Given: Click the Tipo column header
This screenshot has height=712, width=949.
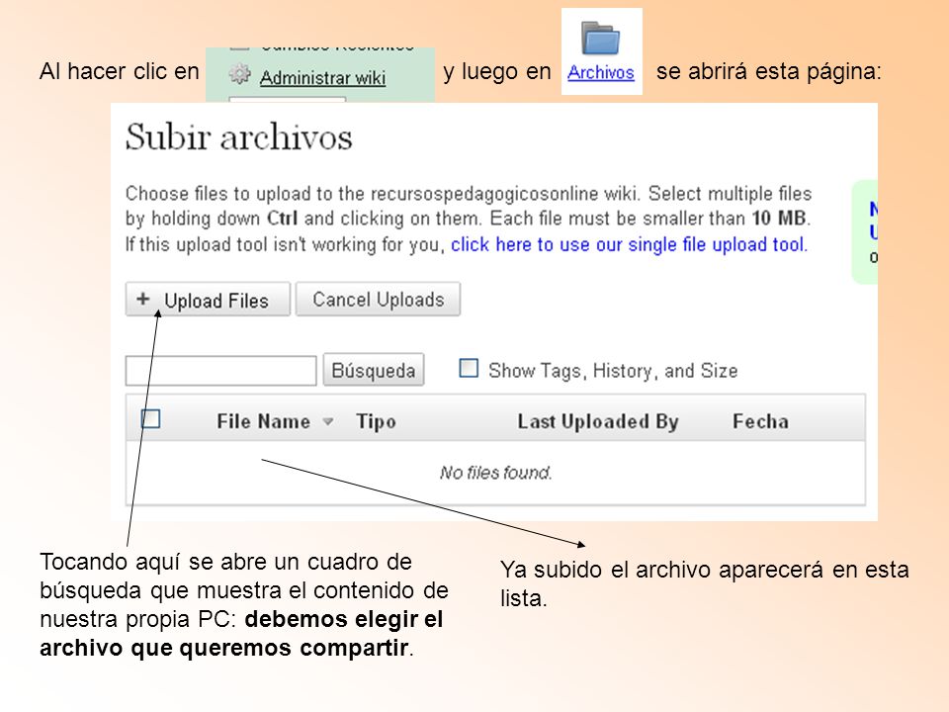Looking at the screenshot, I should 376,421.
